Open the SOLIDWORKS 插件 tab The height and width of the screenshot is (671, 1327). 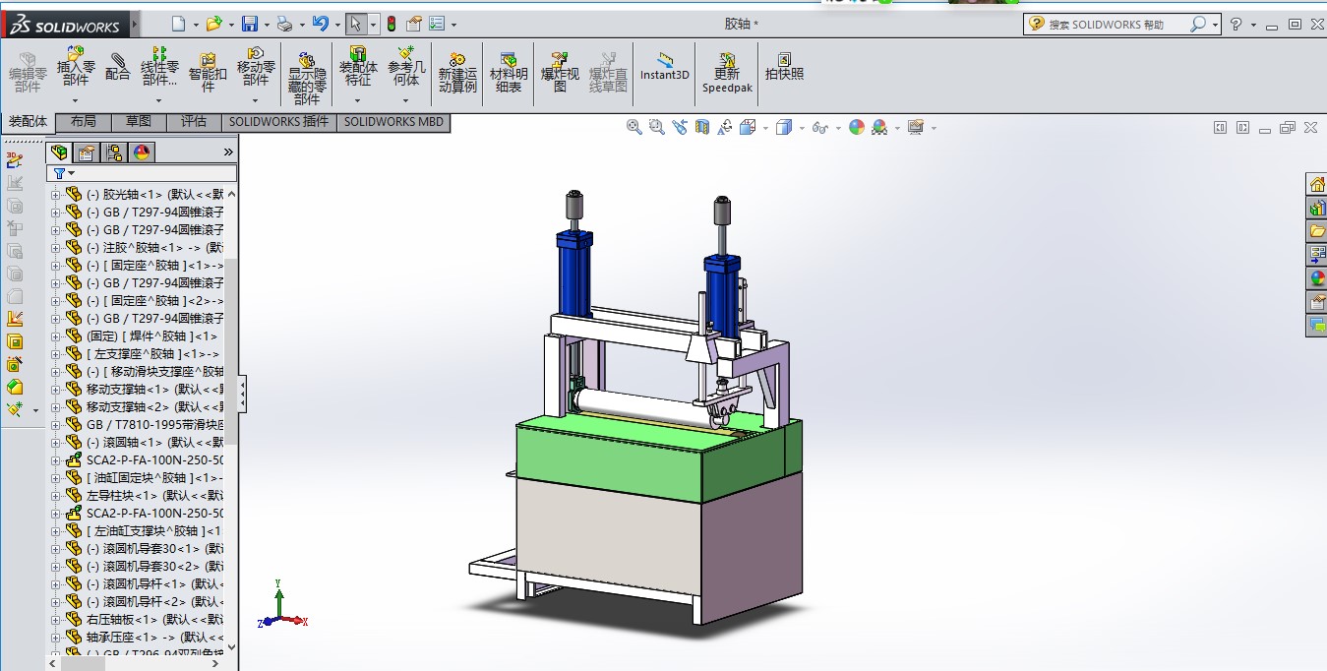click(x=278, y=122)
